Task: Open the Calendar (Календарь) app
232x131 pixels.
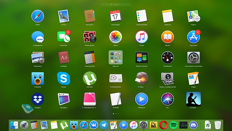Action: pyautogui.click(x=115, y=16)
